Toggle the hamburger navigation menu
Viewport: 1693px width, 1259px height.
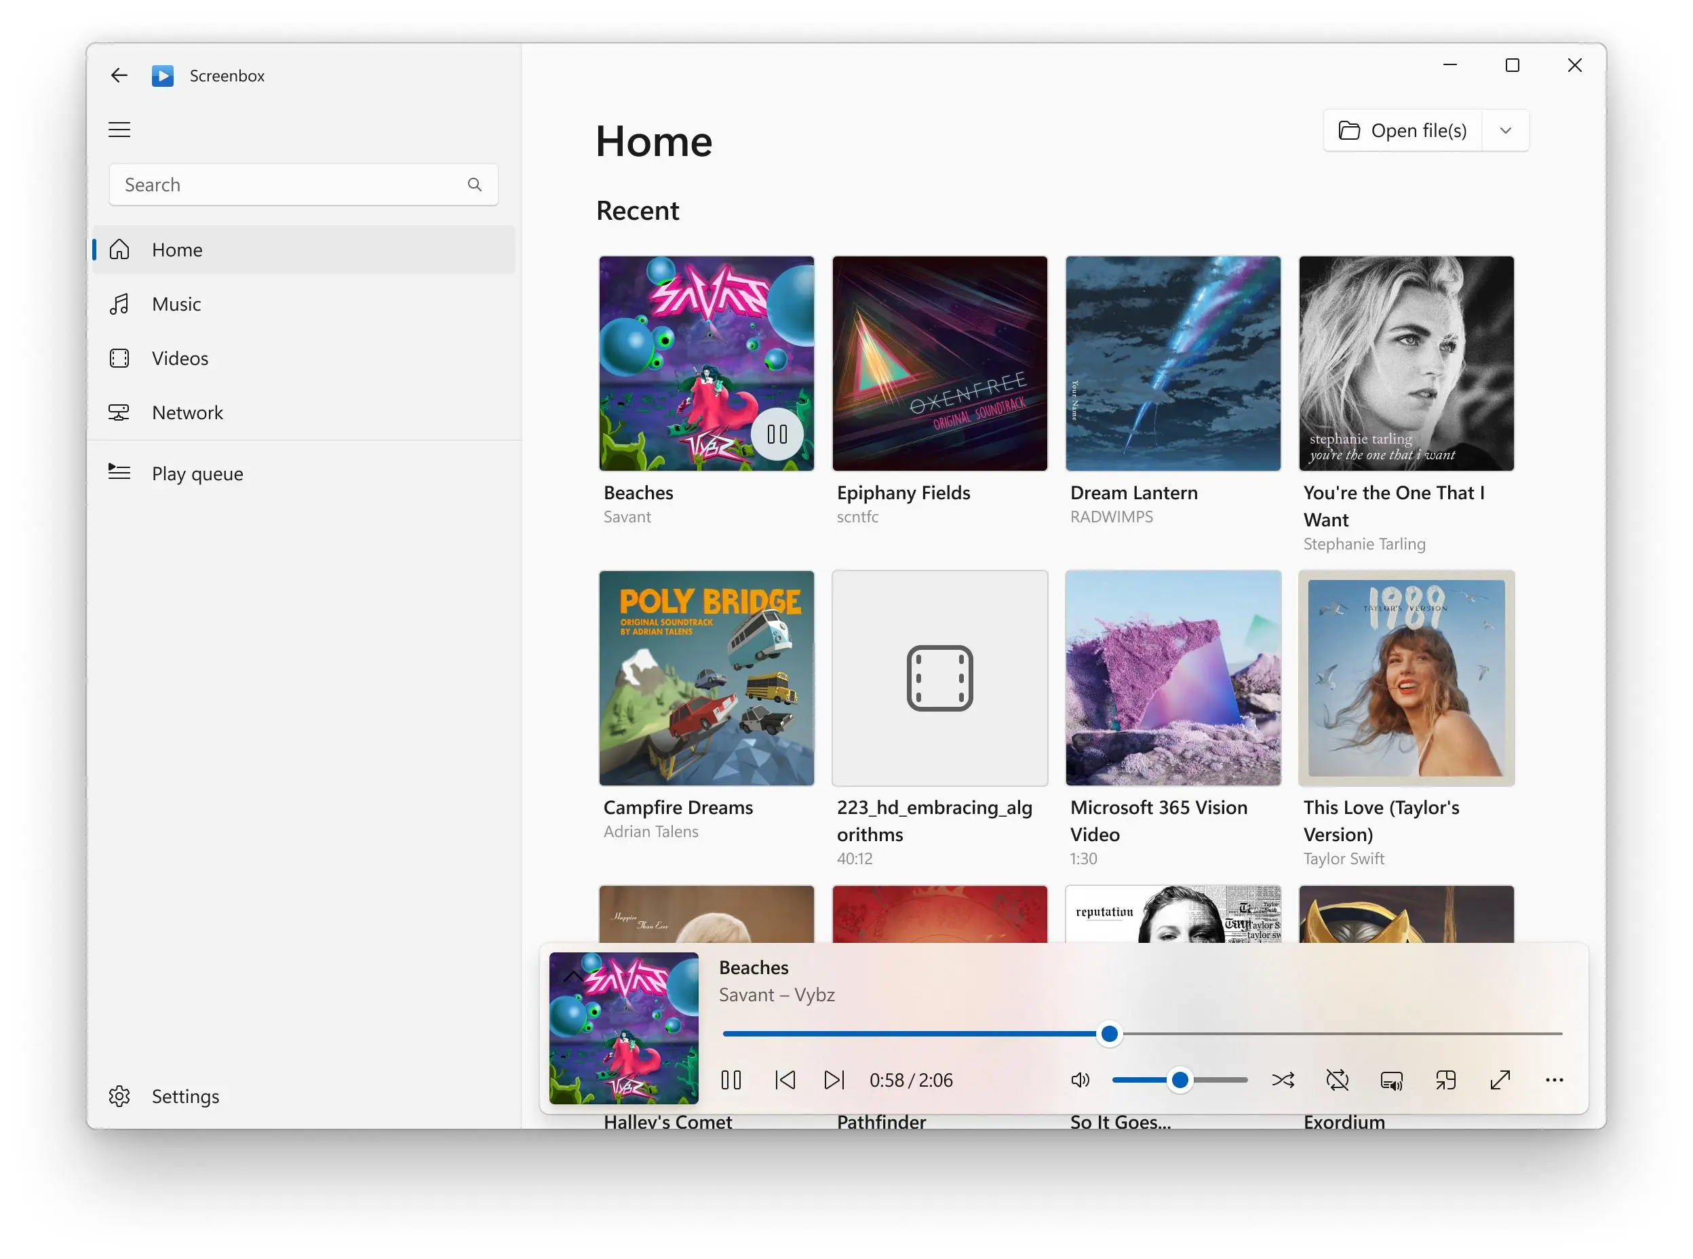click(119, 130)
